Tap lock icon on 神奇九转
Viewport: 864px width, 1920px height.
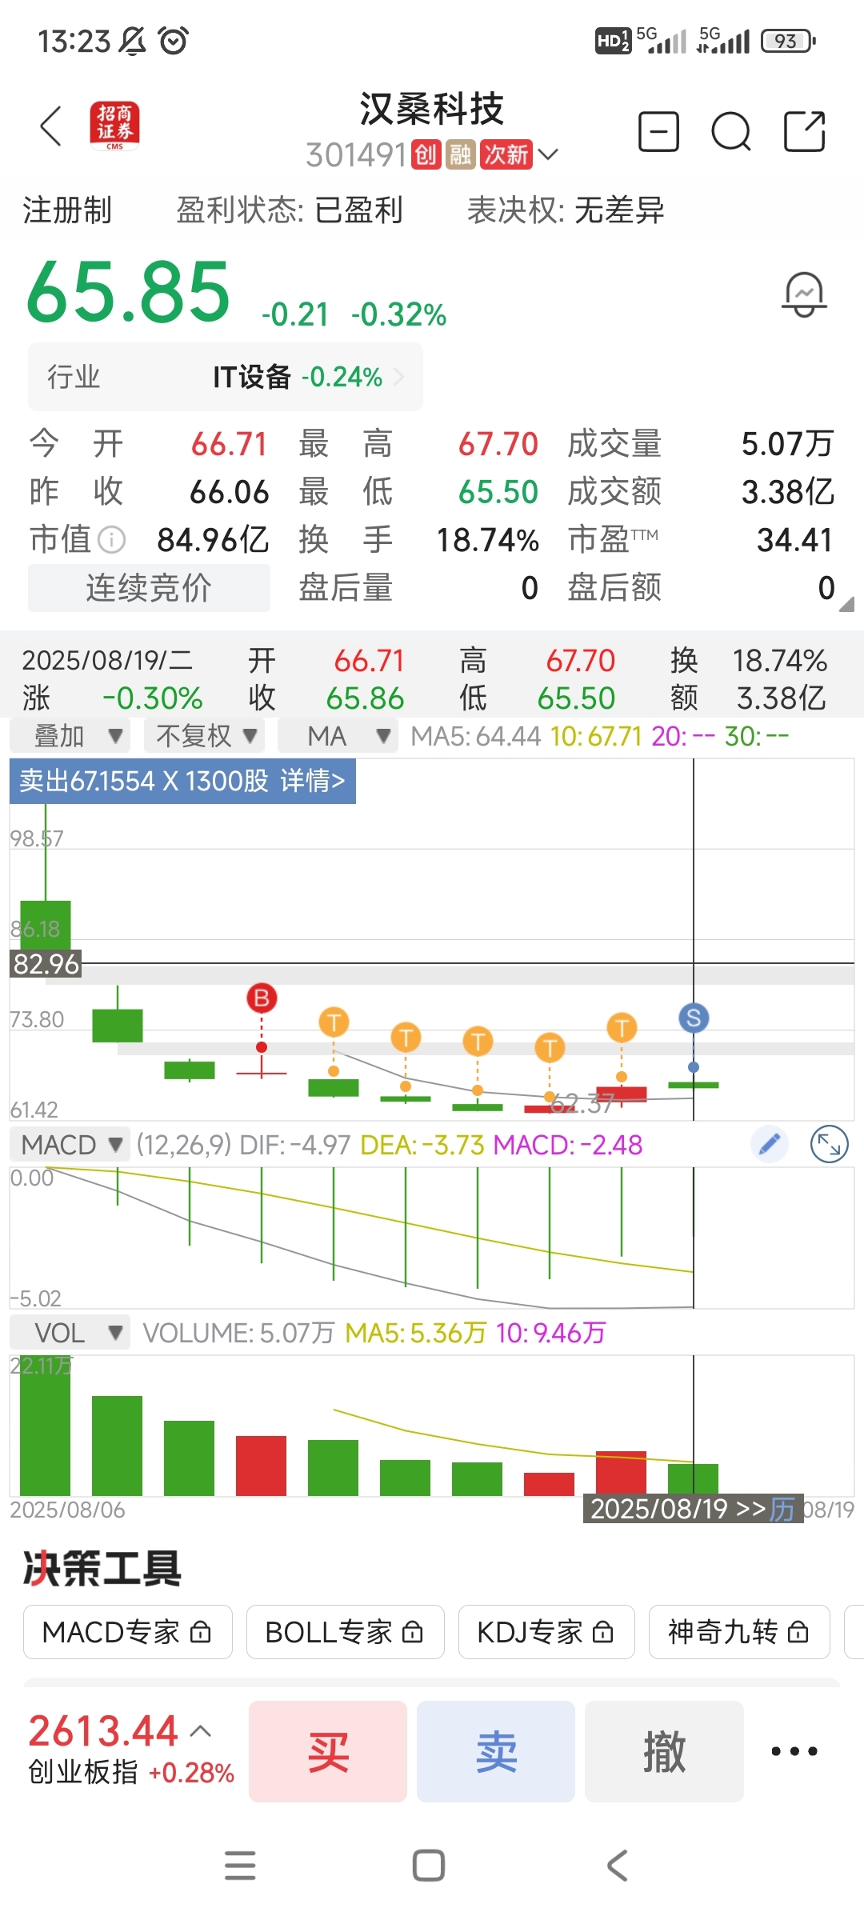click(798, 1631)
